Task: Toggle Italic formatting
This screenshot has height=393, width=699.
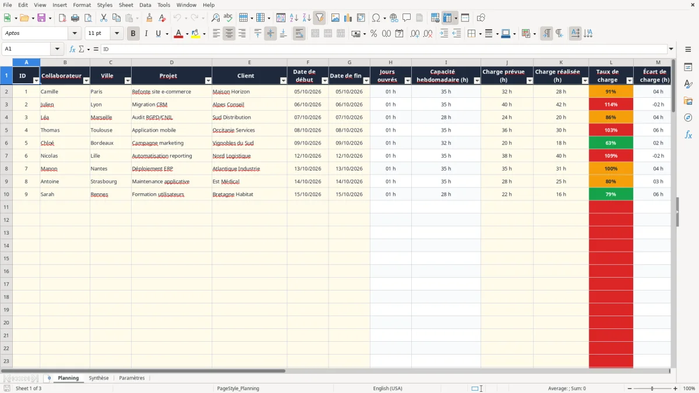Action: (x=146, y=34)
